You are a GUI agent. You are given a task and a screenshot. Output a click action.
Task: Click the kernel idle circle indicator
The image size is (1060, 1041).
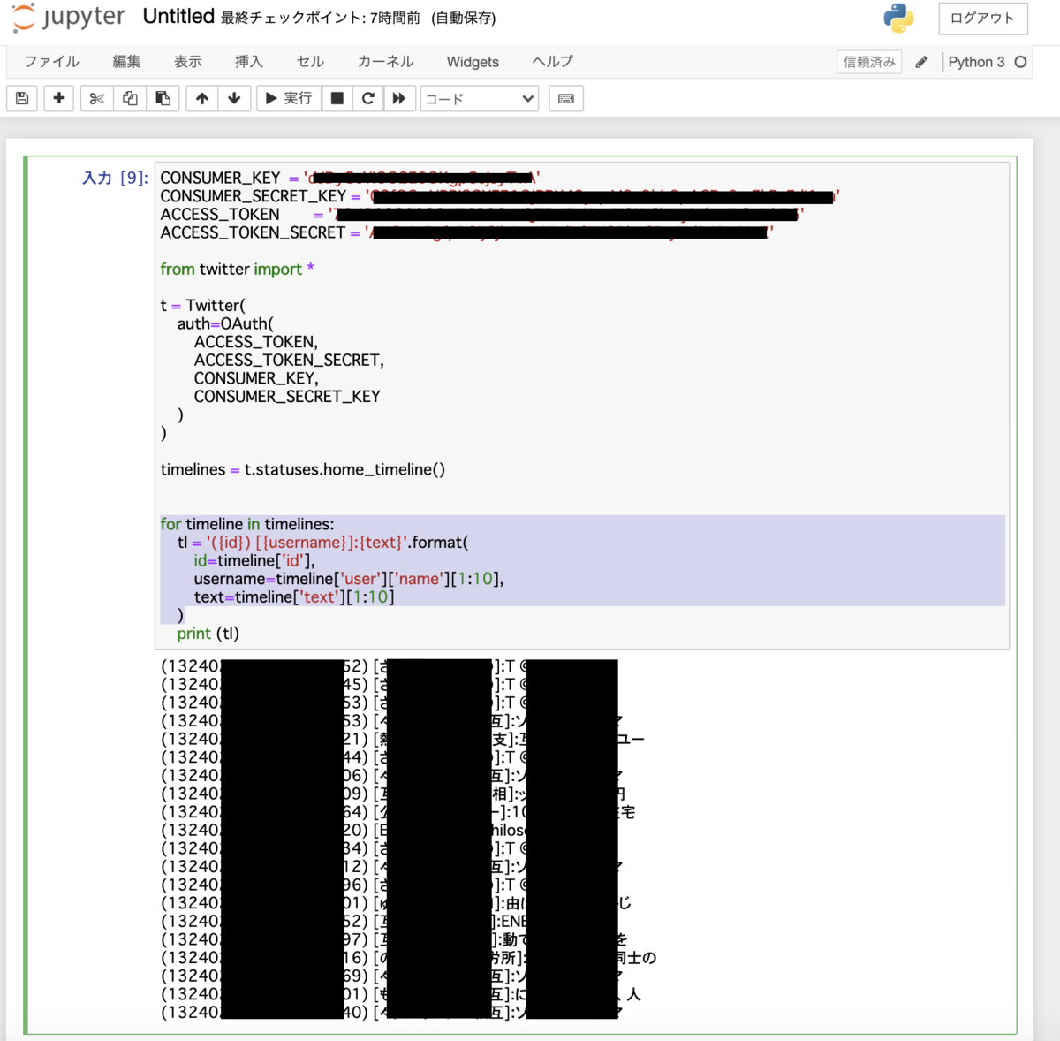1020,62
